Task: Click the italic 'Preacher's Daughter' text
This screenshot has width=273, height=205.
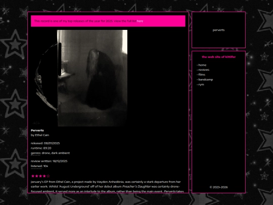Action: [x=136, y=187]
